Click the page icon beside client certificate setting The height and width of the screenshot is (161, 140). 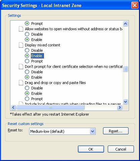point(21,67)
